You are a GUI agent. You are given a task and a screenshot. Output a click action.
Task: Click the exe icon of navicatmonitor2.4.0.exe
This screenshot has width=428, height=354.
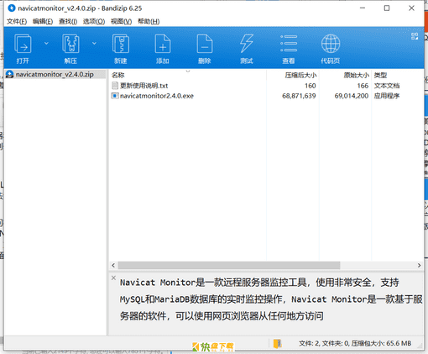[x=115, y=96]
